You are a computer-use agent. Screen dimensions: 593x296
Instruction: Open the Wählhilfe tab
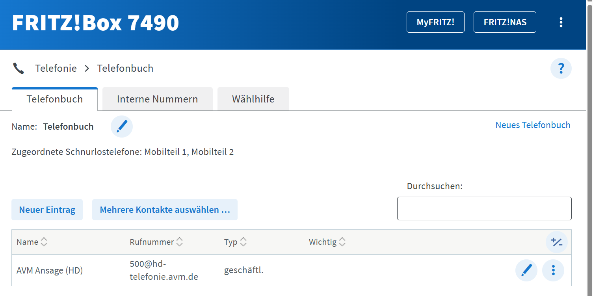[253, 99]
